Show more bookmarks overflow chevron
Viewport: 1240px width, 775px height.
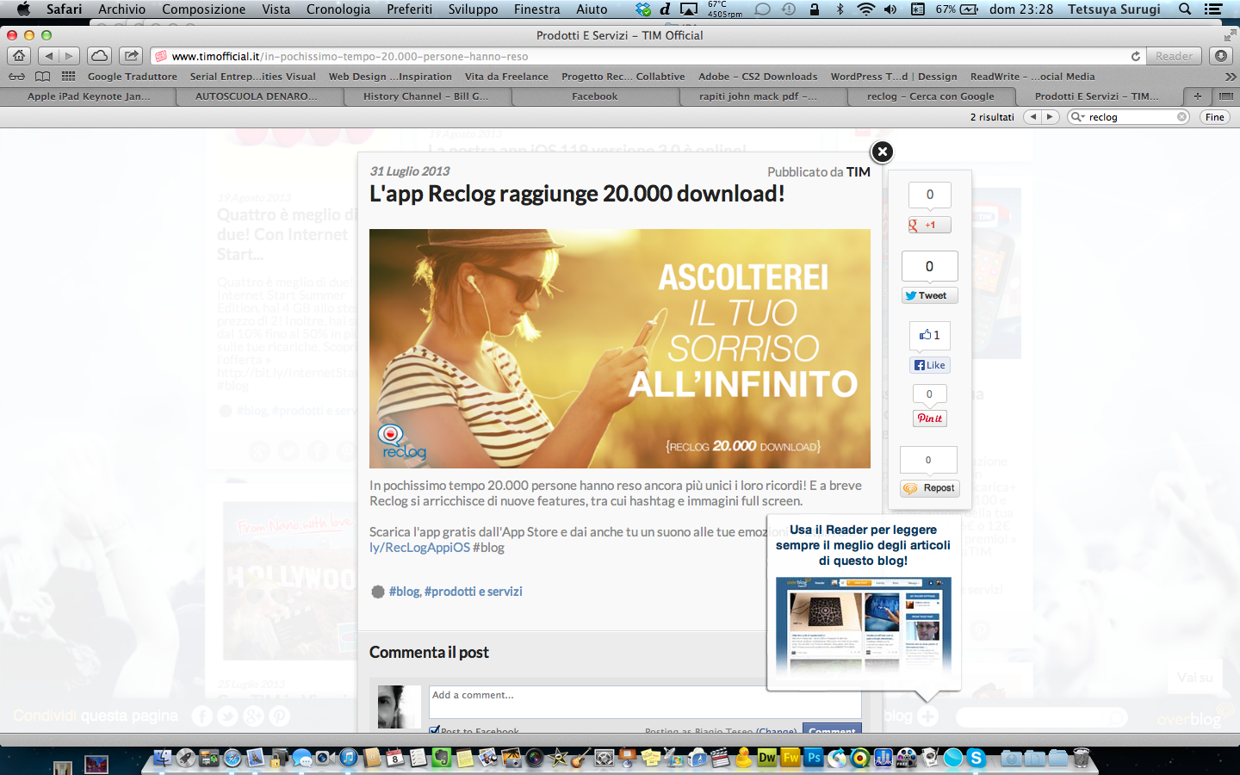[x=1231, y=77]
